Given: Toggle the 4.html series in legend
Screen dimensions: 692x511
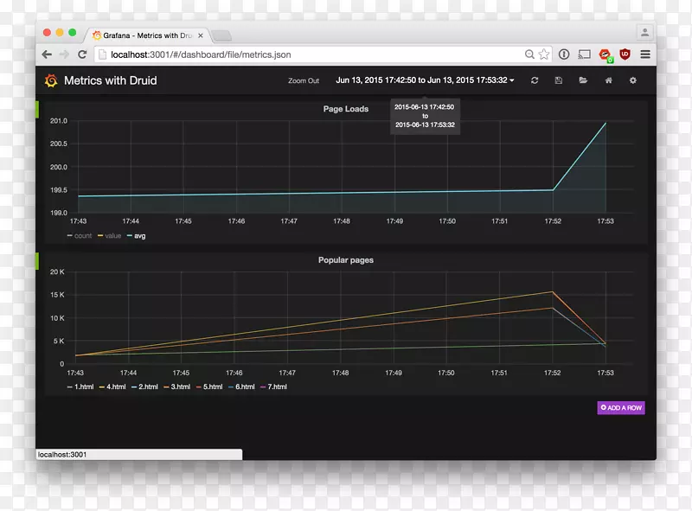Looking at the screenshot, I should tap(113, 386).
